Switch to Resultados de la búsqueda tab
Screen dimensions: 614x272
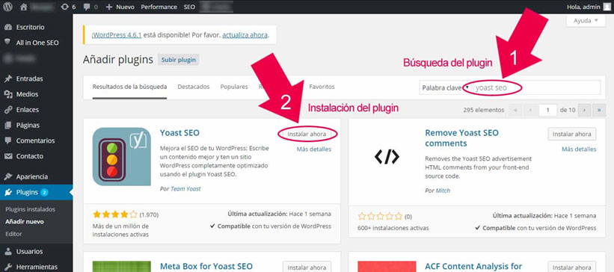click(x=129, y=87)
